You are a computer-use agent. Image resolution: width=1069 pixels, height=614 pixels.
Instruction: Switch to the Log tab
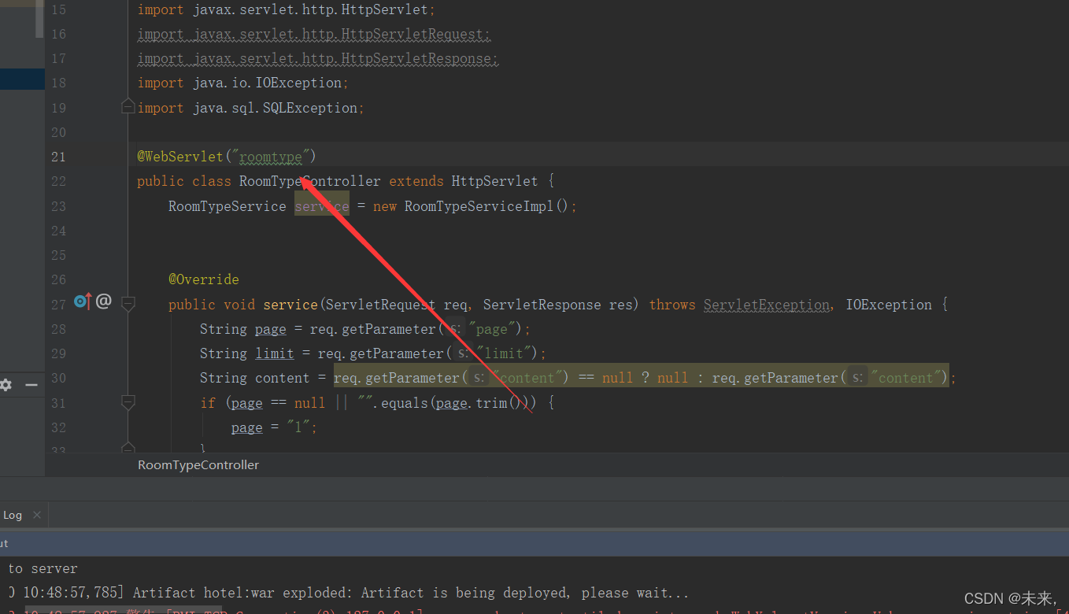pos(12,514)
